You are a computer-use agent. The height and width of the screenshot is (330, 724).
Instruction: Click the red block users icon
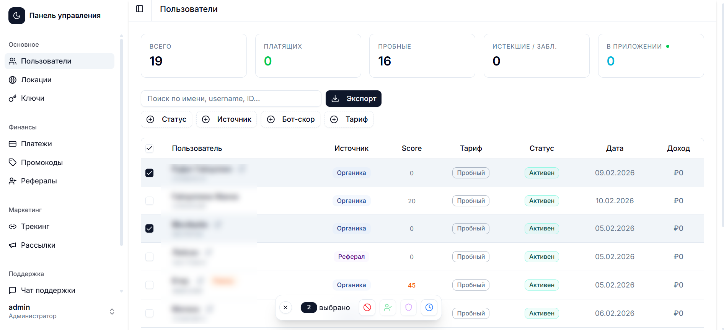(367, 307)
